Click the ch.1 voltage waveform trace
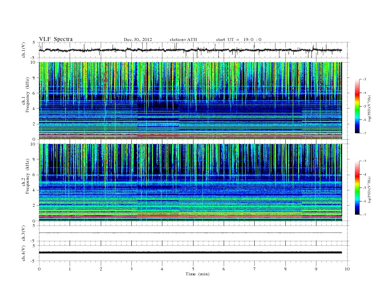 [x=190, y=50]
